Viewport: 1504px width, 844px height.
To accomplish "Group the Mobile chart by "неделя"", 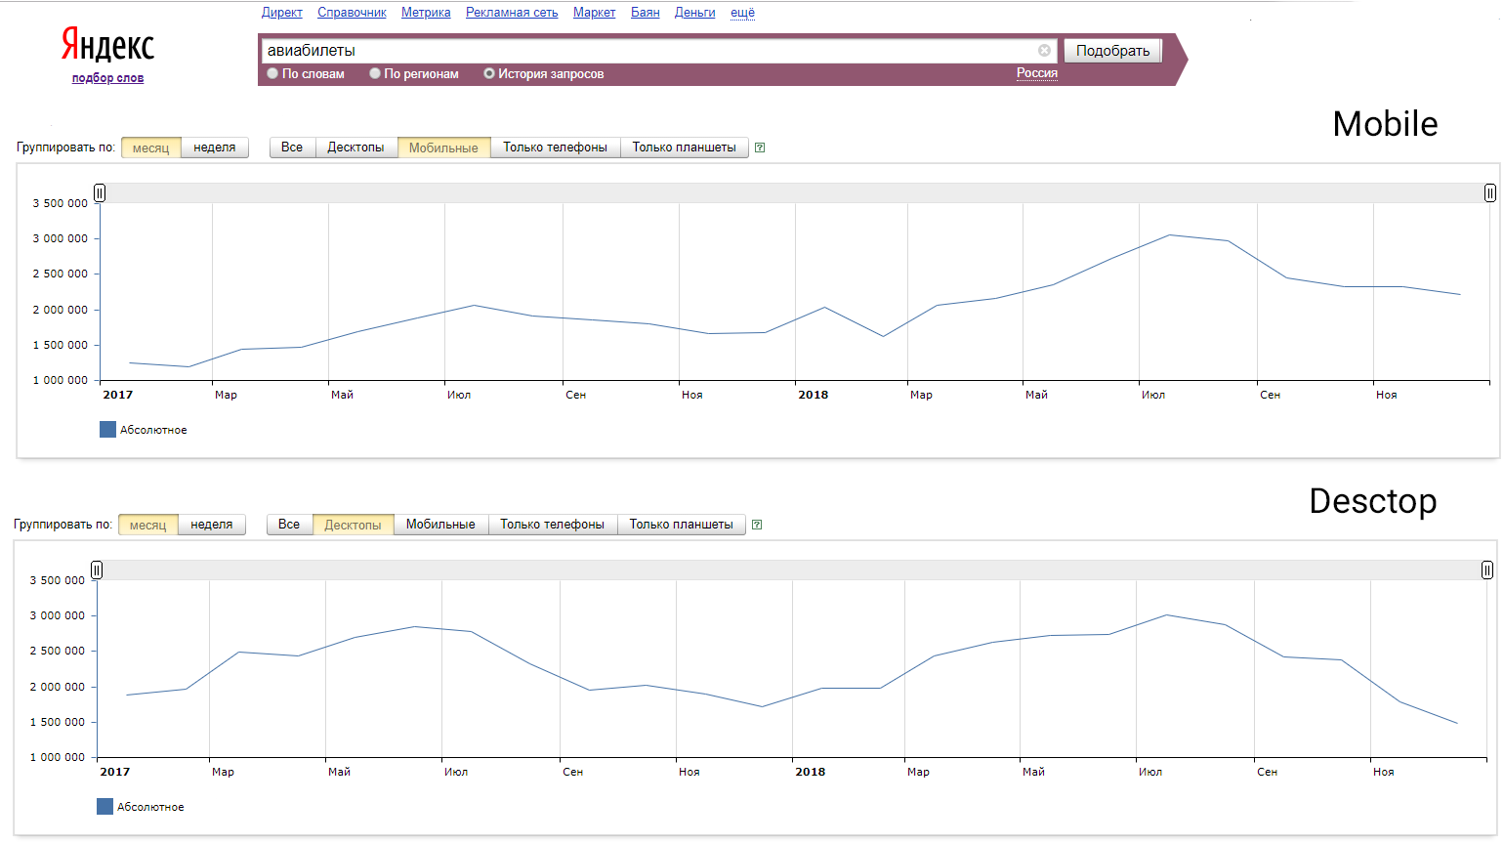I will click(x=215, y=148).
